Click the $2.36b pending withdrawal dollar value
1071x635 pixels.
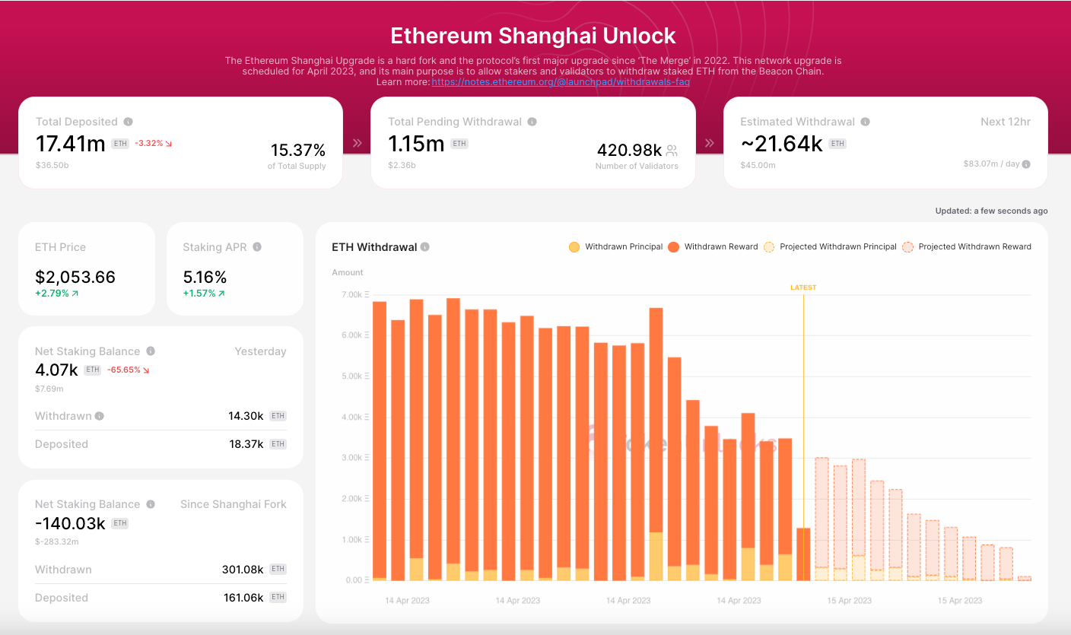pyautogui.click(x=402, y=164)
